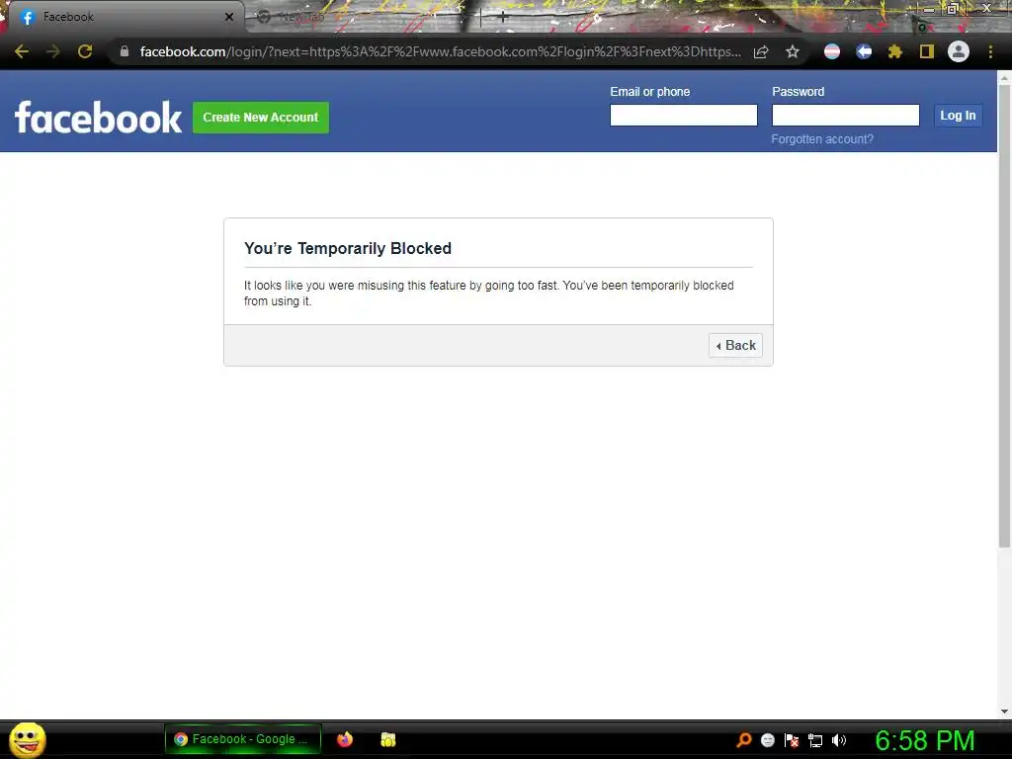Click scrollbar down arrow
The image size is (1012, 759).
1004,712
